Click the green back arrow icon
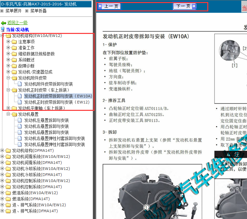This screenshot has height=219, width=247. 3,23
